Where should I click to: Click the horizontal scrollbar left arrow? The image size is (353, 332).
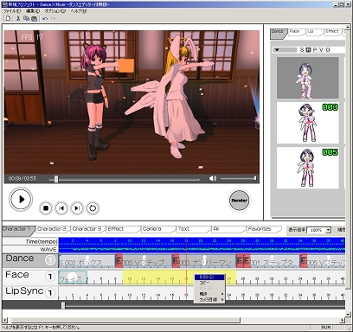4,320
